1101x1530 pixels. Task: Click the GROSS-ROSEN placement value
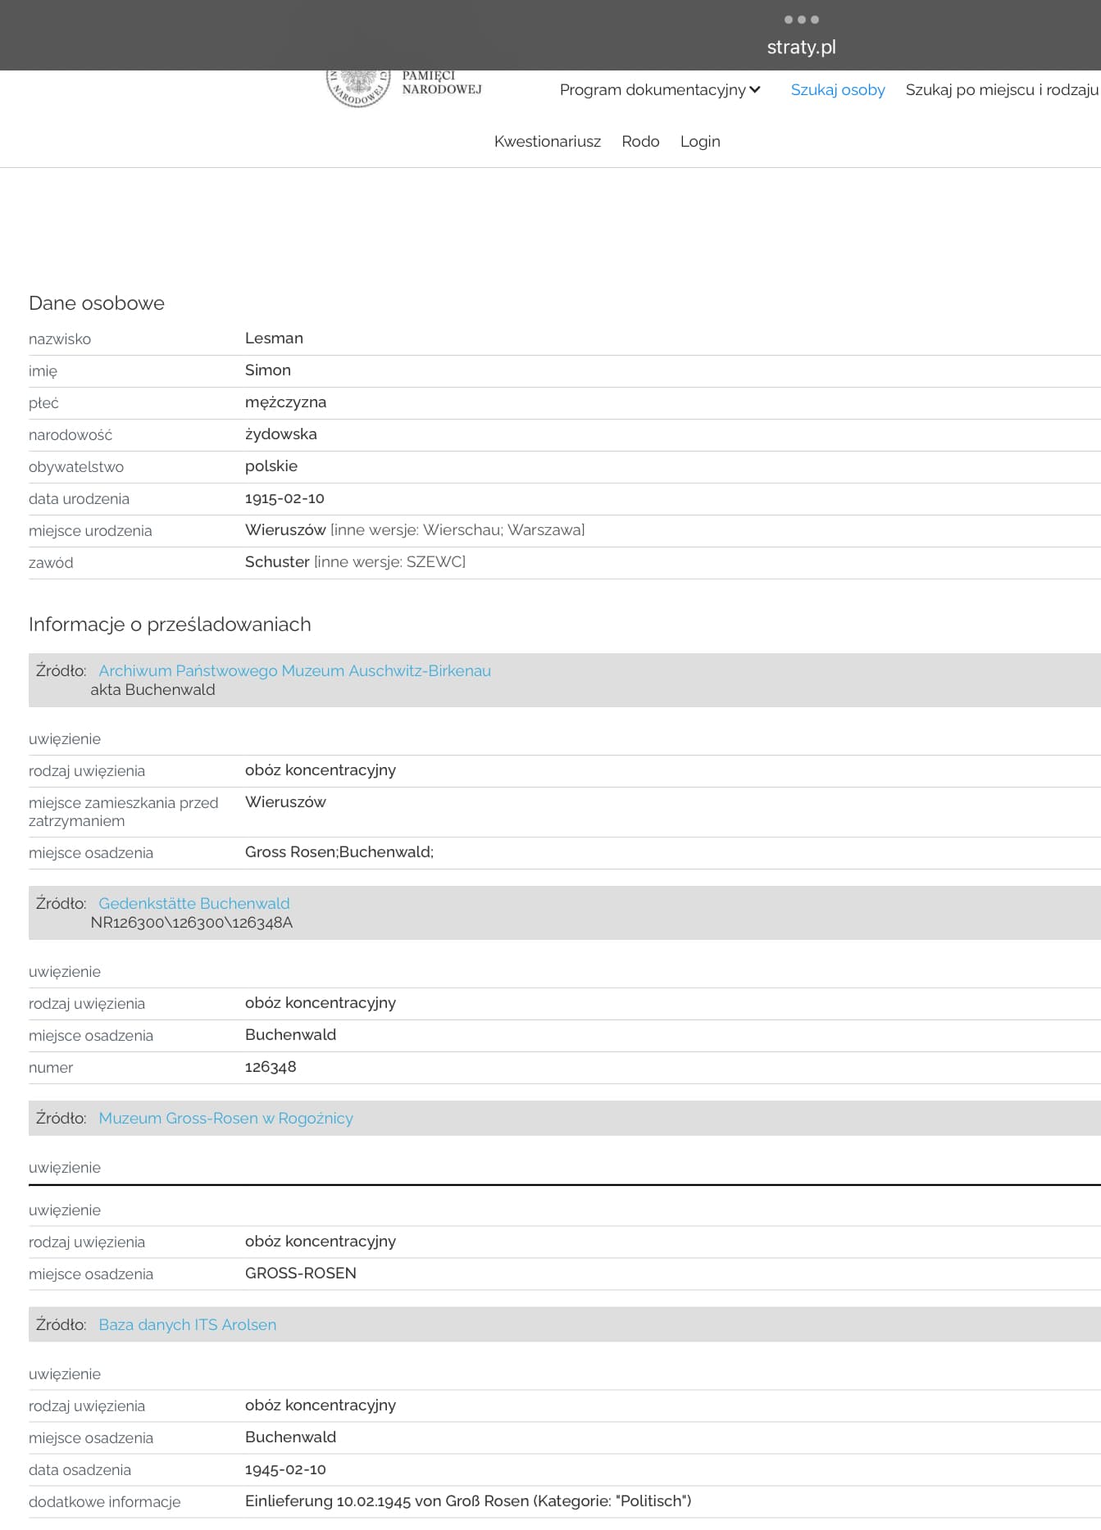click(301, 1273)
